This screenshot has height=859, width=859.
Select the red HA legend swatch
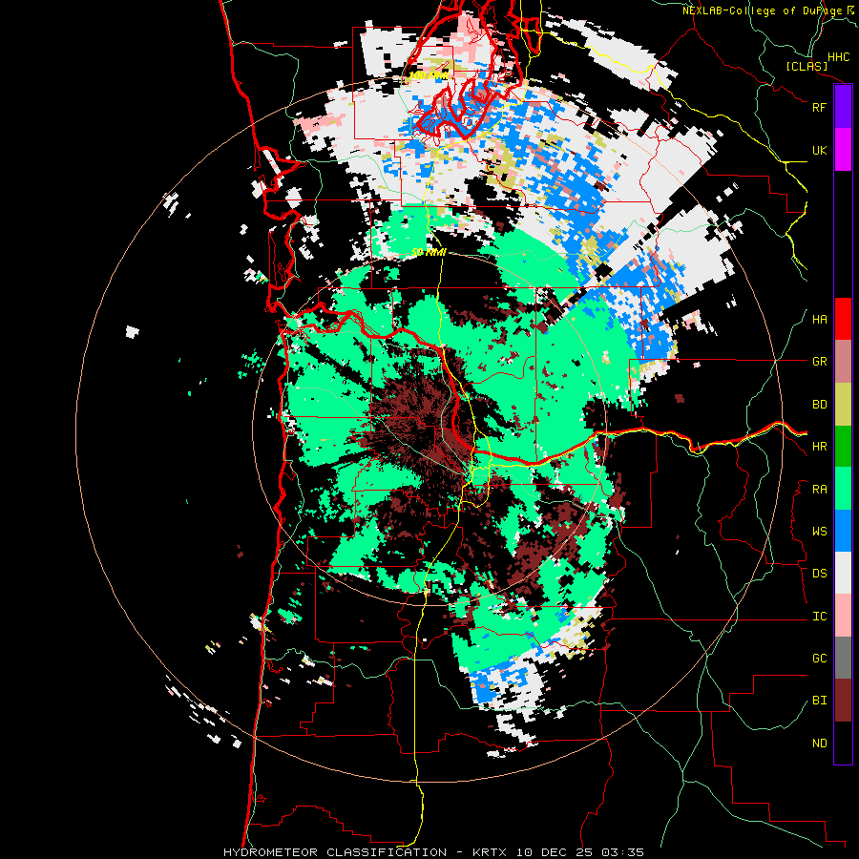(843, 319)
